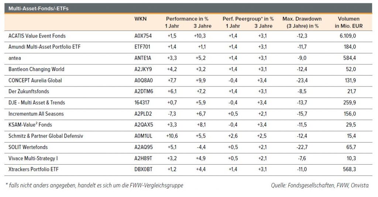Viewport: 378px width, 197px height.
Task: Select CONCEPT Aurelia Global fund name
Action: pos(35,80)
